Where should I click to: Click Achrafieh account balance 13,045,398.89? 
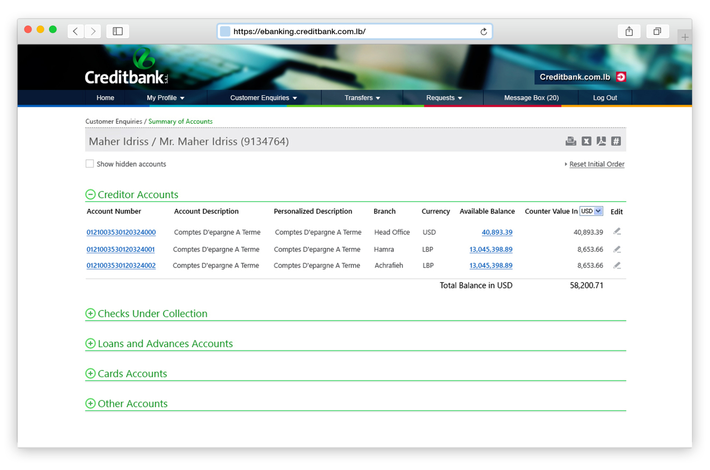[x=491, y=265]
